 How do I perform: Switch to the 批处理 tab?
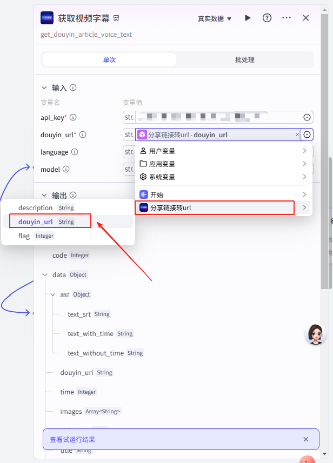coord(244,59)
